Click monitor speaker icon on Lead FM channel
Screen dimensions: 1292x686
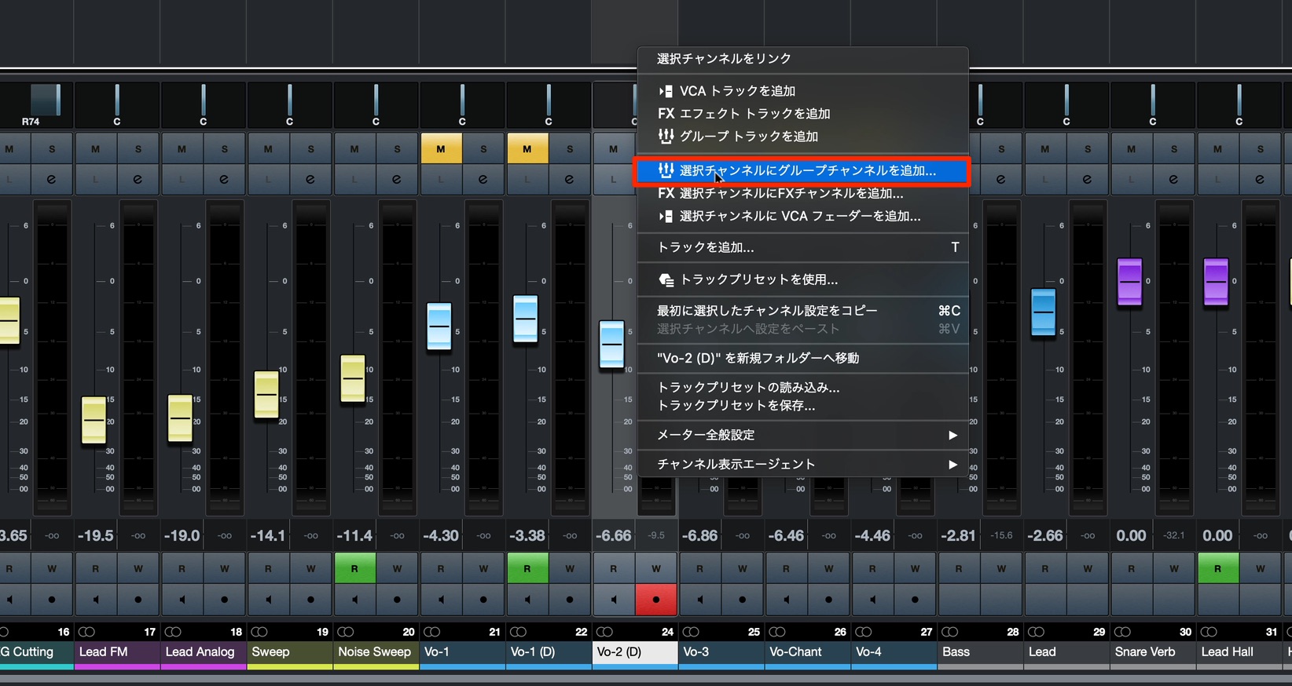[x=95, y=600]
